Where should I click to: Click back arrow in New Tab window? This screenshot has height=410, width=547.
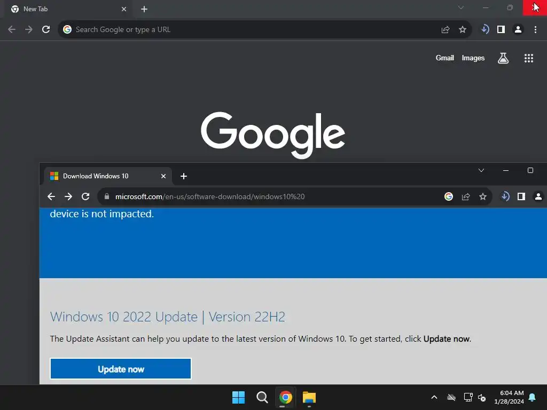coord(12,29)
